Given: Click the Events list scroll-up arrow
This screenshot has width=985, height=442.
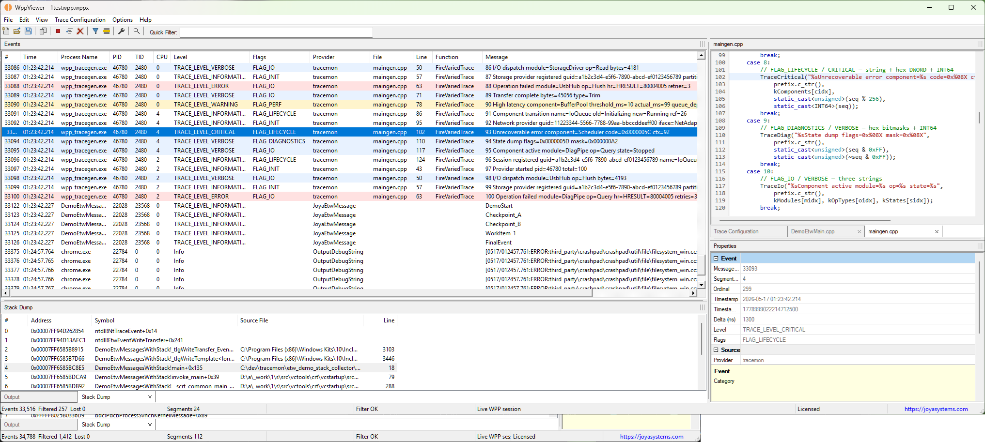Looking at the screenshot, I should (701, 56).
